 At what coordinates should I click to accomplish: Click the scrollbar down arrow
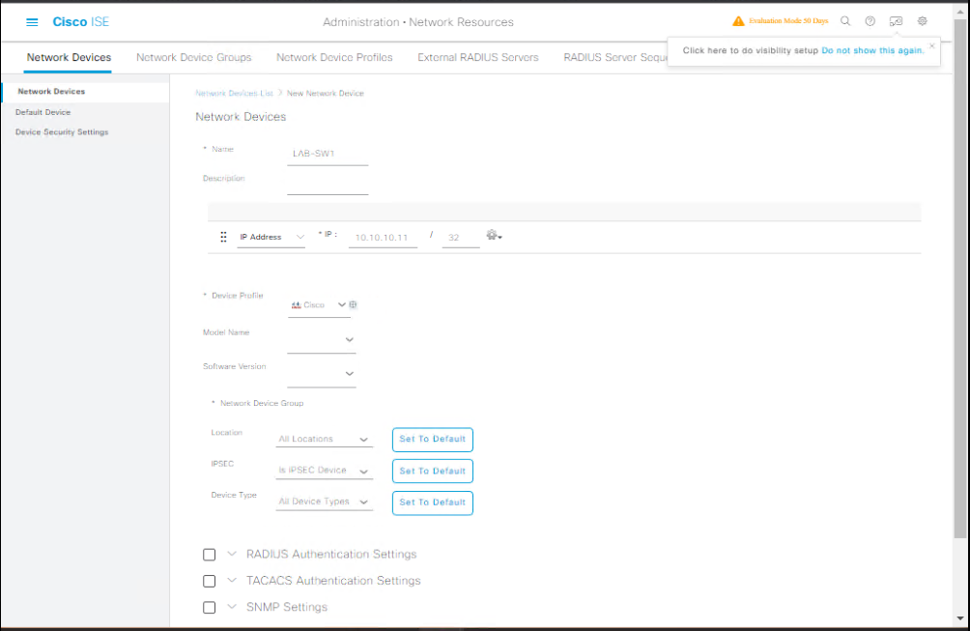960,618
